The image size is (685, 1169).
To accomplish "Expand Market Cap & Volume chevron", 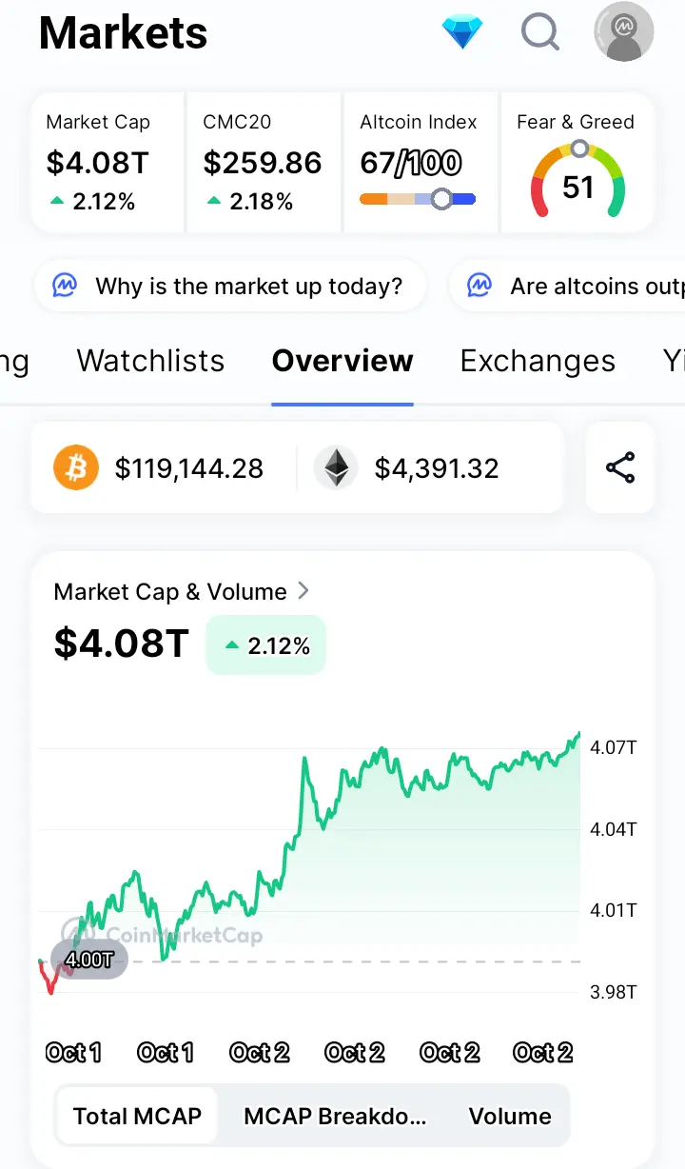I will (303, 591).
